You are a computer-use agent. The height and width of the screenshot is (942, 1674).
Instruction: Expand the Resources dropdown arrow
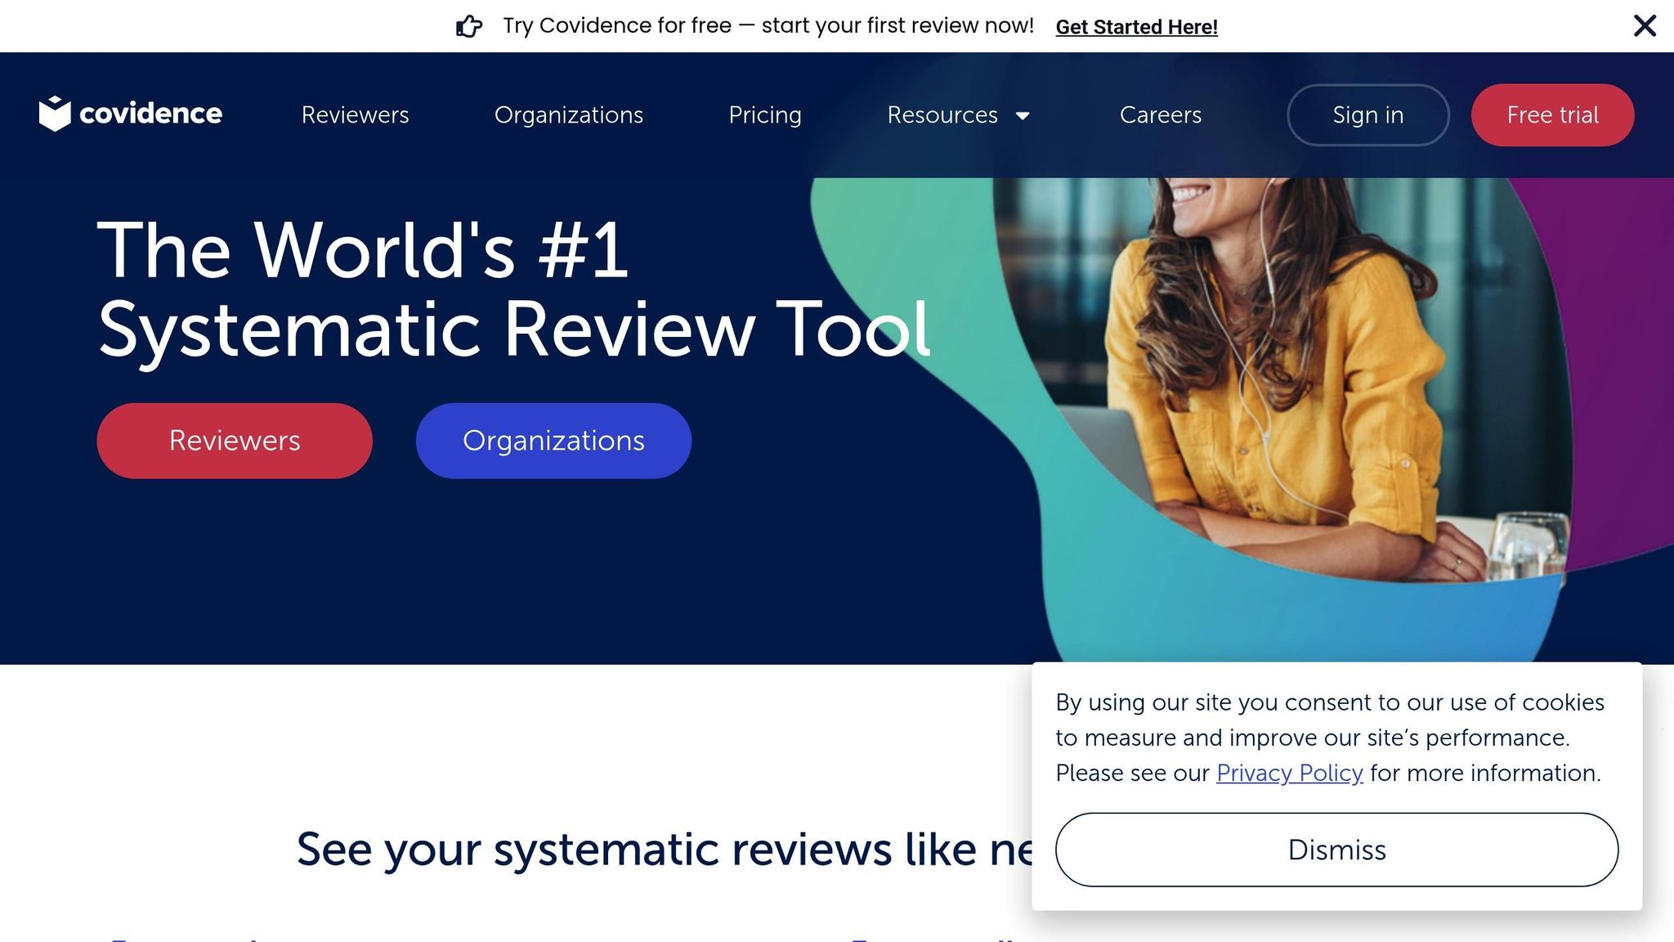click(1023, 116)
